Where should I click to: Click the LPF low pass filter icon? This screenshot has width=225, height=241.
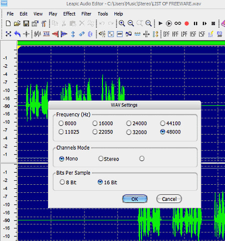pyautogui.click(x=184, y=34)
